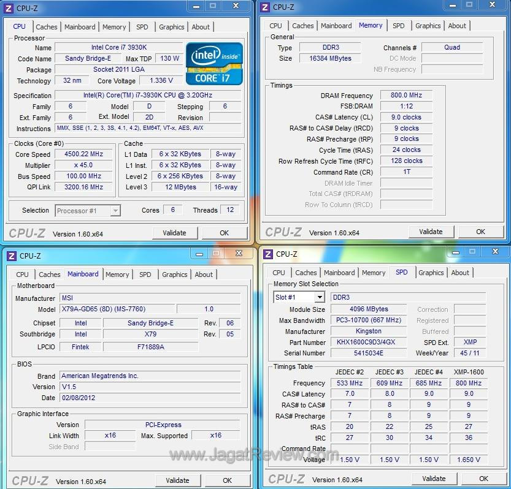This screenshot has width=511, height=489.
Task: Click OK in the motherboard window
Action: coord(227,480)
